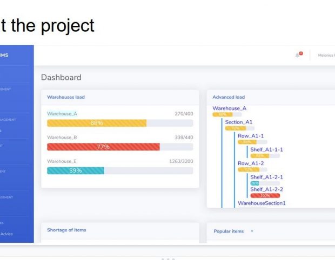Open the Melonies user profile menu
Viewport: 335px width, 260px height.
(326, 55)
